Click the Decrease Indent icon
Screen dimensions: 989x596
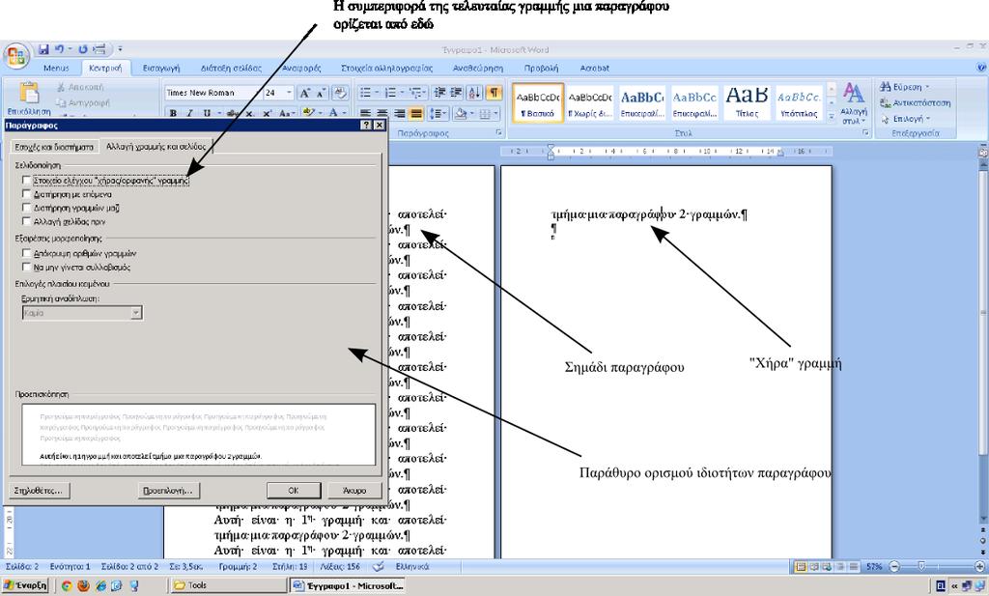[439, 93]
